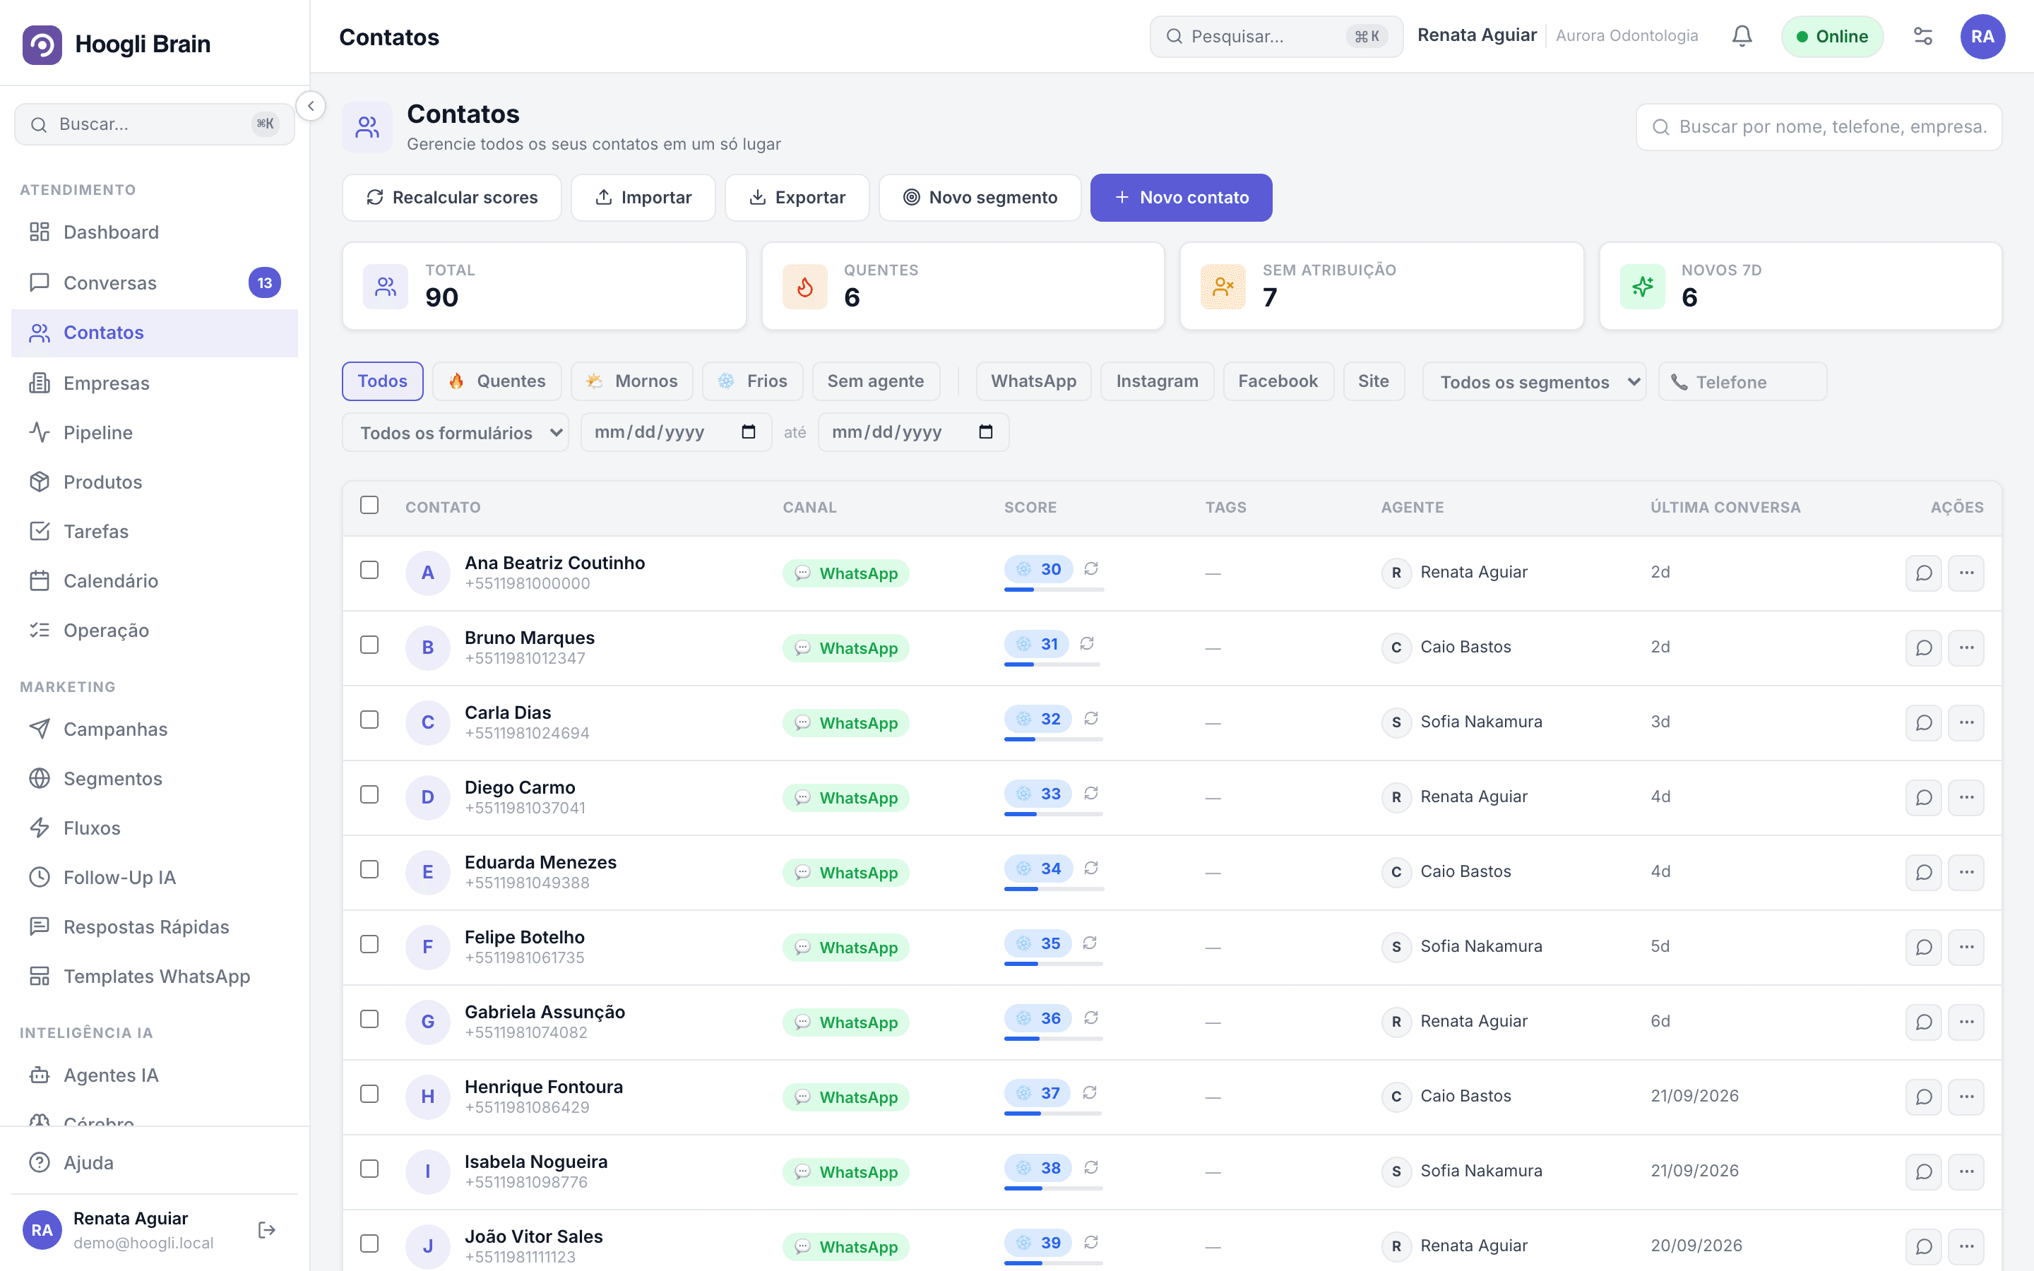
Task: Click the score bar for Eduarda Menezes
Action: click(1054, 888)
